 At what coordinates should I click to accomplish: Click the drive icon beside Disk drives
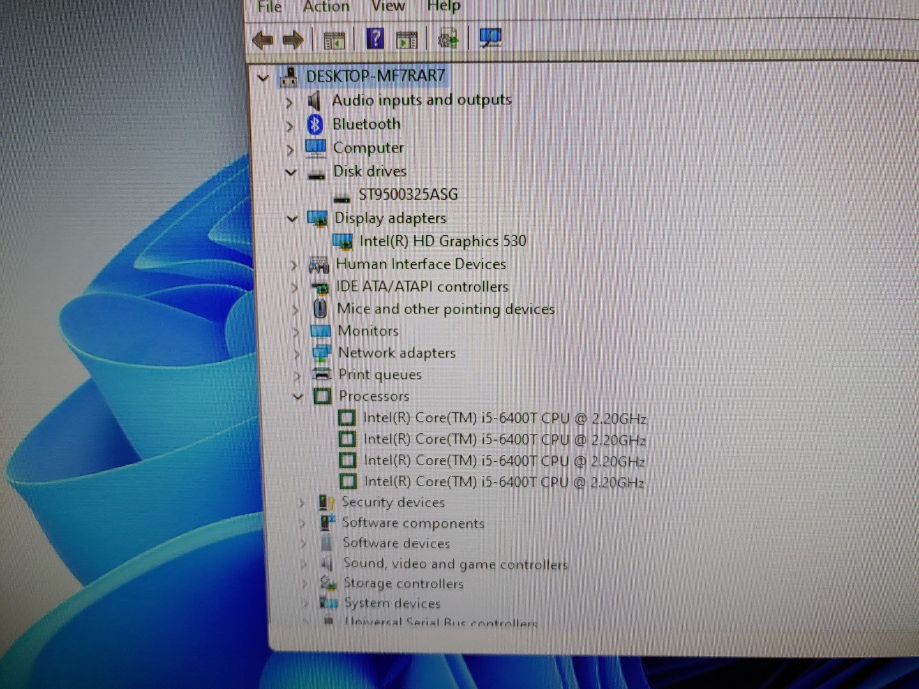[317, 174]
